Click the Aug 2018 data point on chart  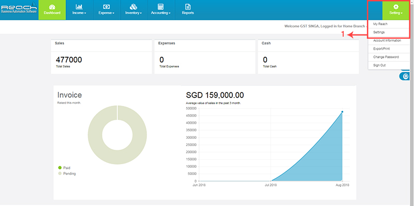pos(342,112)
